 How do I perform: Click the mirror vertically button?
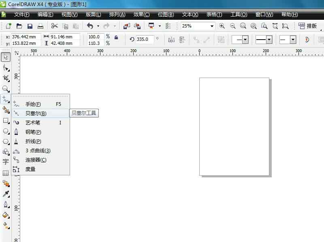coord(182,40)
